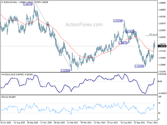Select the 1.68580 price axis value
The width and height of the screenshot is (167, 125).
pyautogui.click(x=162, y=3)
